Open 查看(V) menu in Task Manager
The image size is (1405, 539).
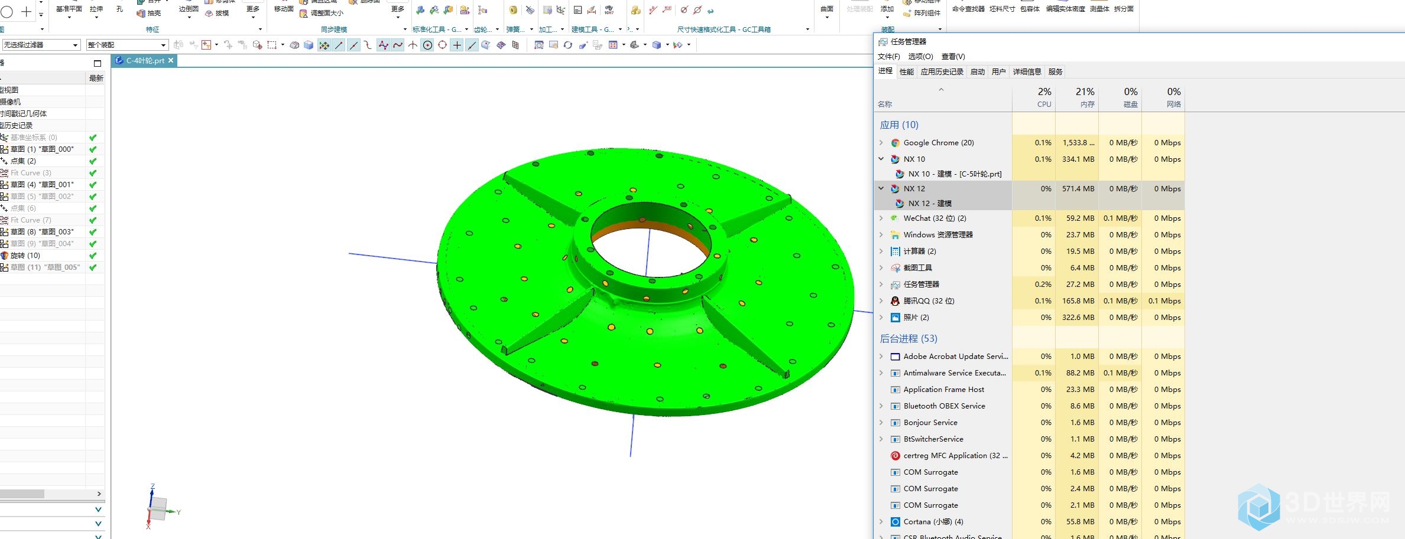(x=953, y=57)
